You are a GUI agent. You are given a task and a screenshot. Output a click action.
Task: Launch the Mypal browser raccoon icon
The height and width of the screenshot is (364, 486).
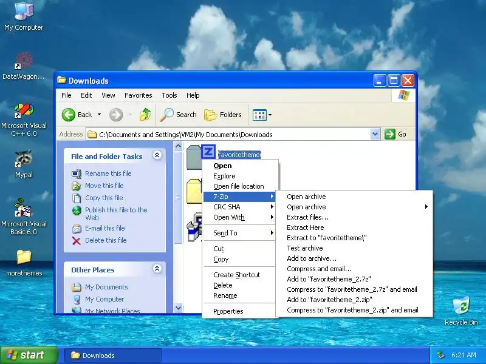[24, 164]
